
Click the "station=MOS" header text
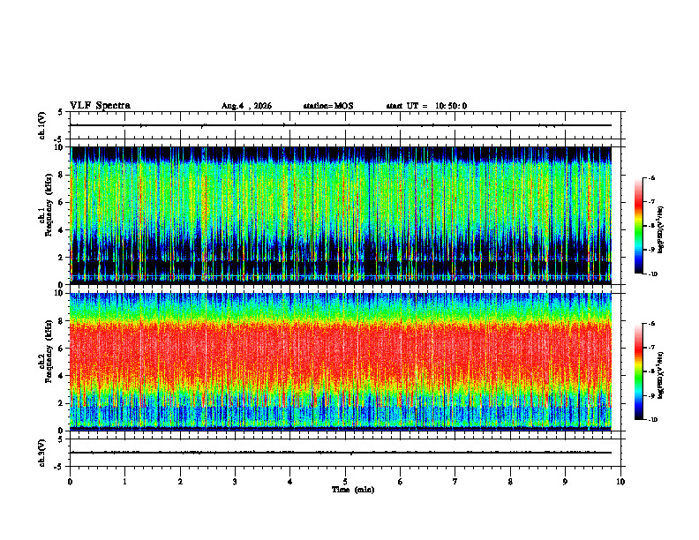(328, 106)
